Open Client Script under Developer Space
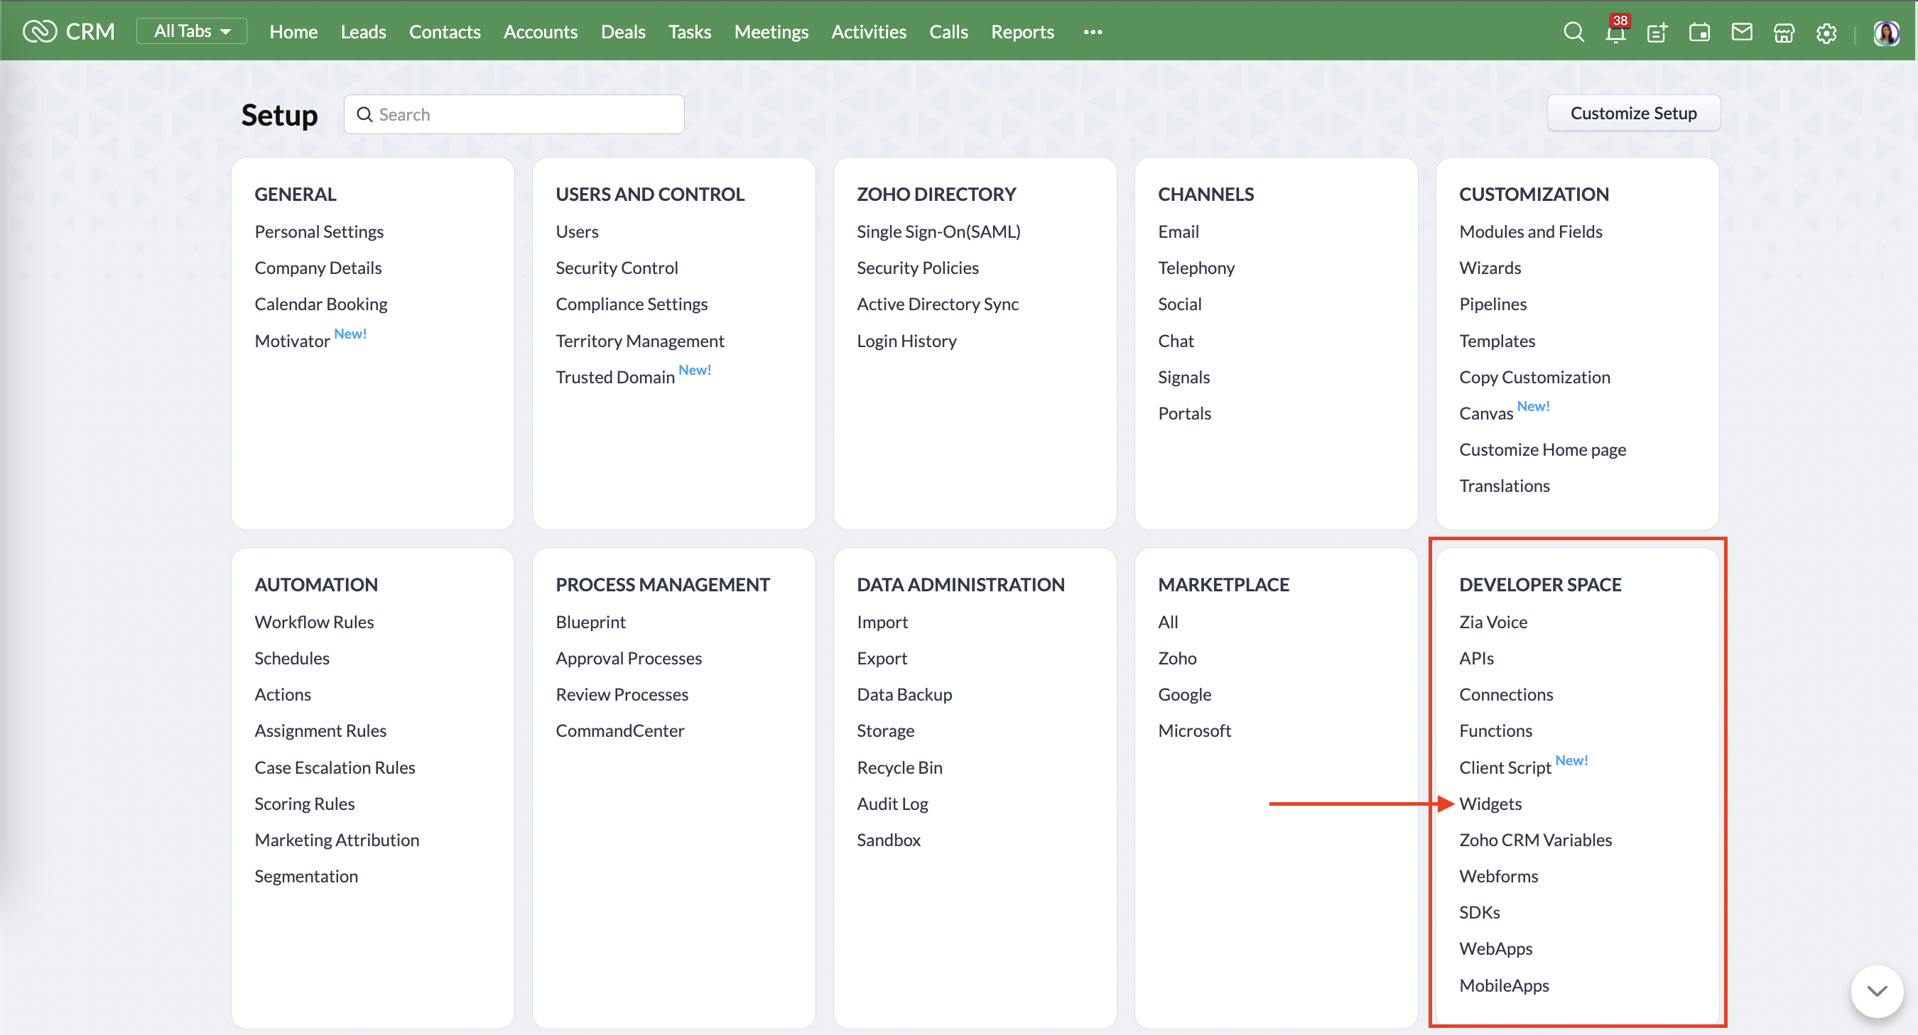 tap(1505, 767)
